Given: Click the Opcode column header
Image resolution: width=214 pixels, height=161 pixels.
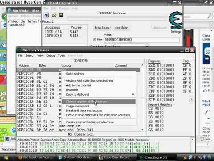Looking at the screenshot, I should 66,65.
